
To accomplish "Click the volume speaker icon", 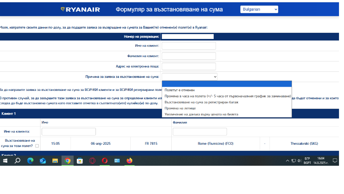I will pyautogui.click(x=299, y=161).
